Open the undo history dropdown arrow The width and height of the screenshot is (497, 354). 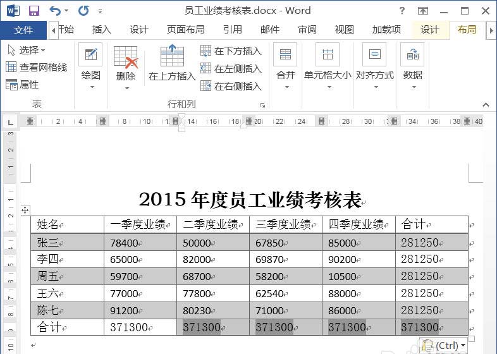66,11
